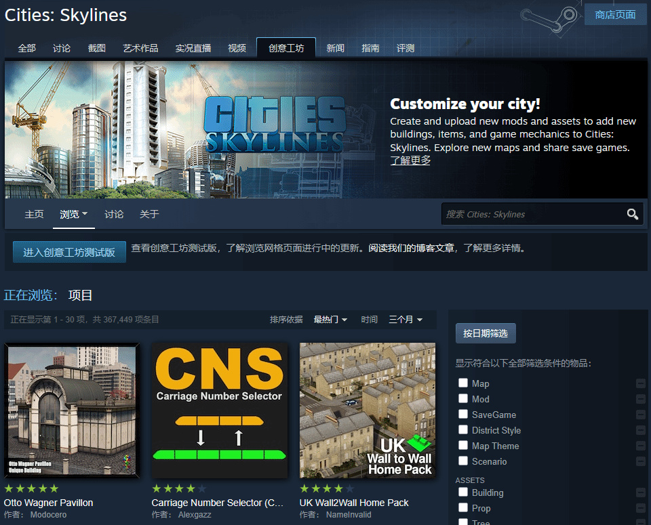Open the 讨论 tab in top hub bar
This screenshot has width=651, height=525.
62,48
